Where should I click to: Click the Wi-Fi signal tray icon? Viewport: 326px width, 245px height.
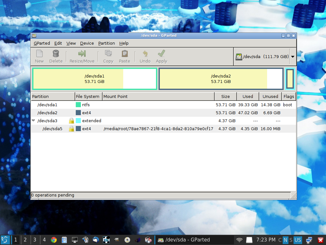tap(239, 240)
